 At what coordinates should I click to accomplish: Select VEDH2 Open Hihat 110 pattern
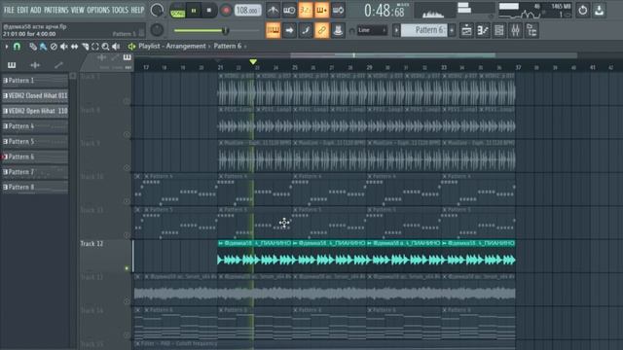coord(35,111)
